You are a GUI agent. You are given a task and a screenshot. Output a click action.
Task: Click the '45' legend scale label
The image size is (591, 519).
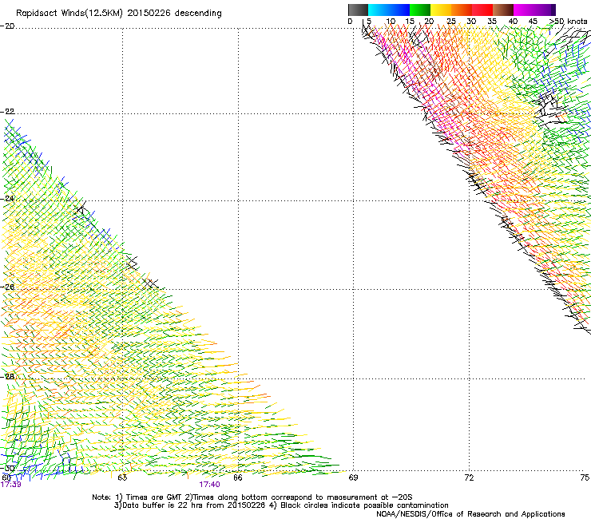coord(533,22)
